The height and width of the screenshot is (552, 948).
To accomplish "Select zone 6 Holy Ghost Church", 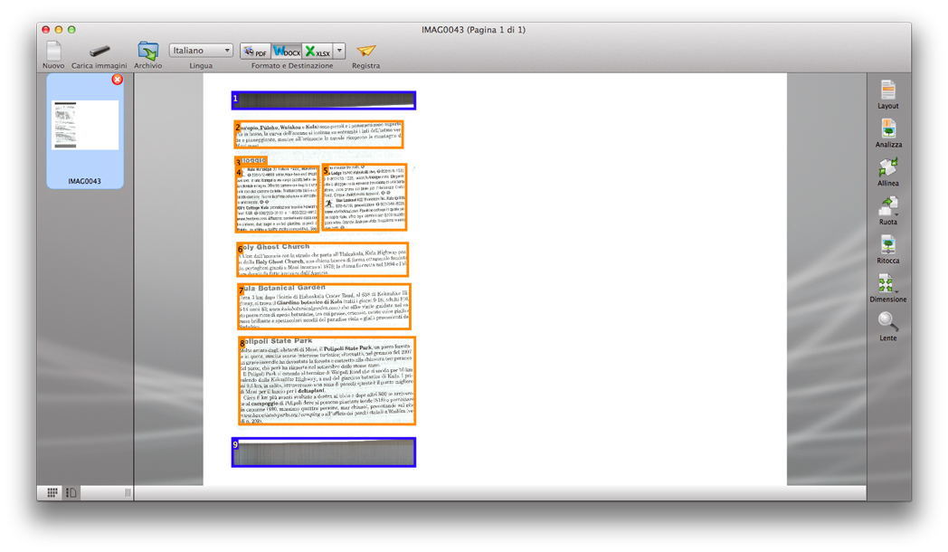I will [x=322, y=260].
